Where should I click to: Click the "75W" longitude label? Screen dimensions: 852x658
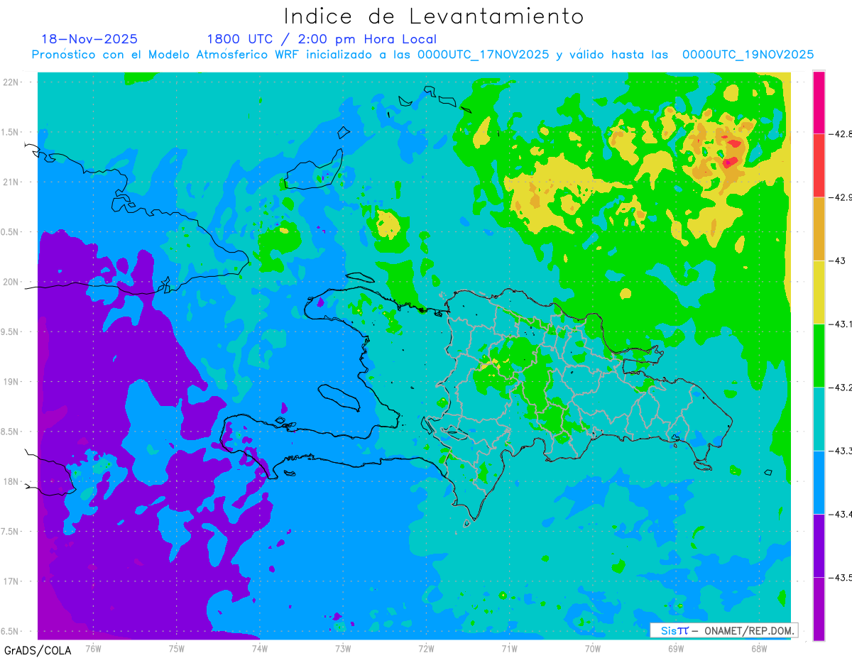coord(177,648)
